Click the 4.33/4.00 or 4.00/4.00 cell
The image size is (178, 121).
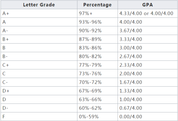click(x=148, y=13)
